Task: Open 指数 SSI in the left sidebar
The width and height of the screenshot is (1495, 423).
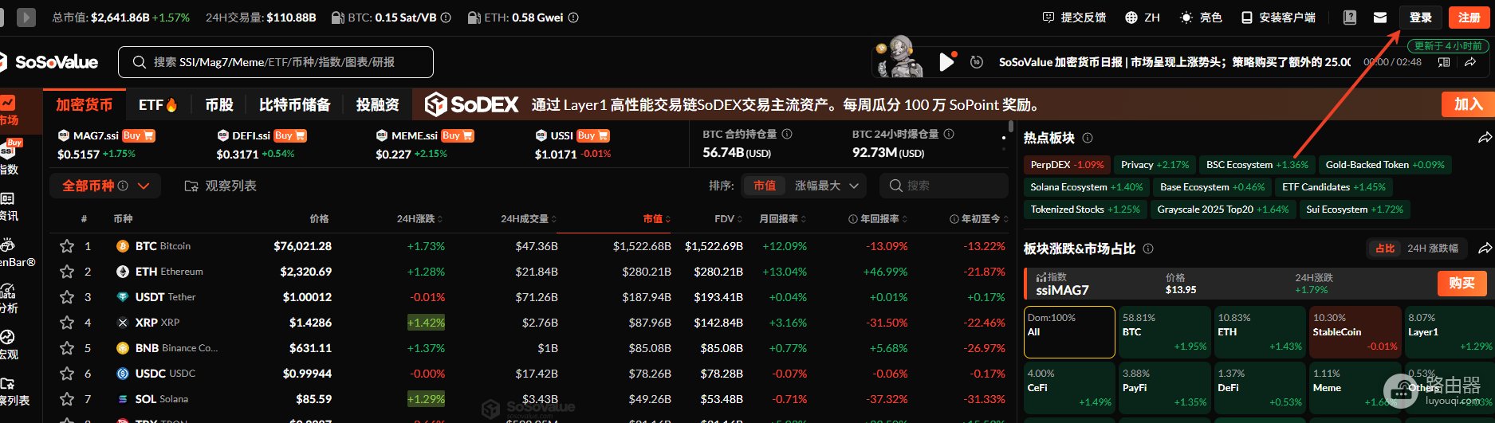Action: point(10,159)
